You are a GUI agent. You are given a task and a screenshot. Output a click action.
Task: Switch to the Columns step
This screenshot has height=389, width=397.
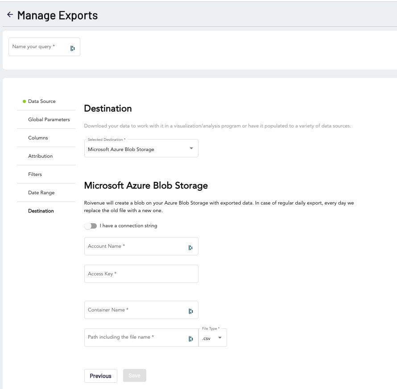coord(38,138)
